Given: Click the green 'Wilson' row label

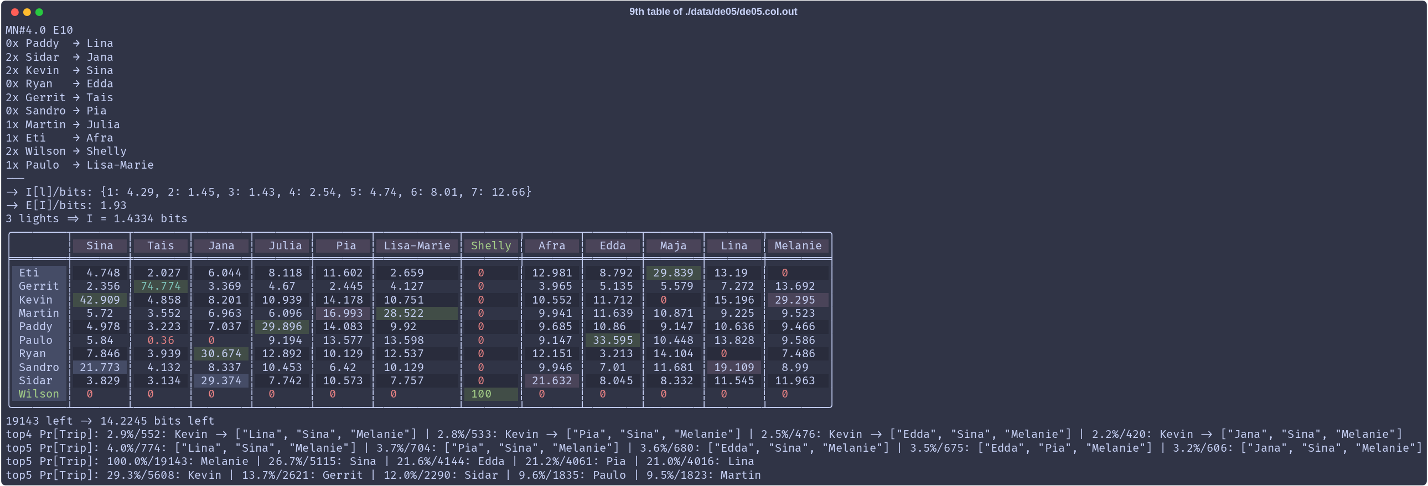Looking at the screenshot, I should (39, 394).
